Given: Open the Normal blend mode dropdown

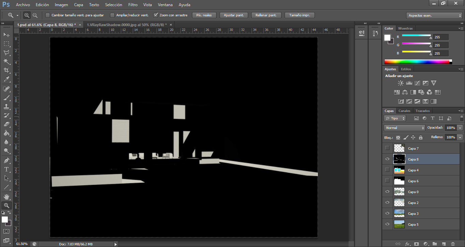Looking at the screenshot, I should coord(404,128).
